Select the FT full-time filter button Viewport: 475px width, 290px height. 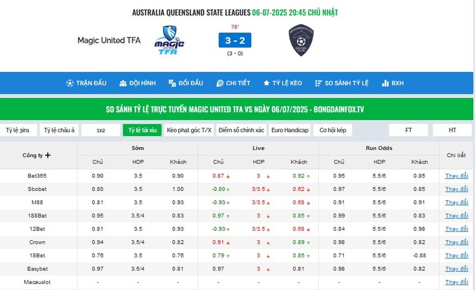pyautogui.click(x=408, y=130)
